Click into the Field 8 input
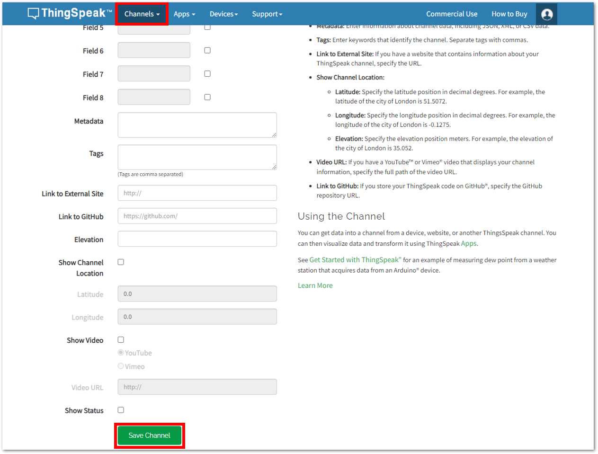The height and width of the screenshot is (454, 598). click(154, 97)
